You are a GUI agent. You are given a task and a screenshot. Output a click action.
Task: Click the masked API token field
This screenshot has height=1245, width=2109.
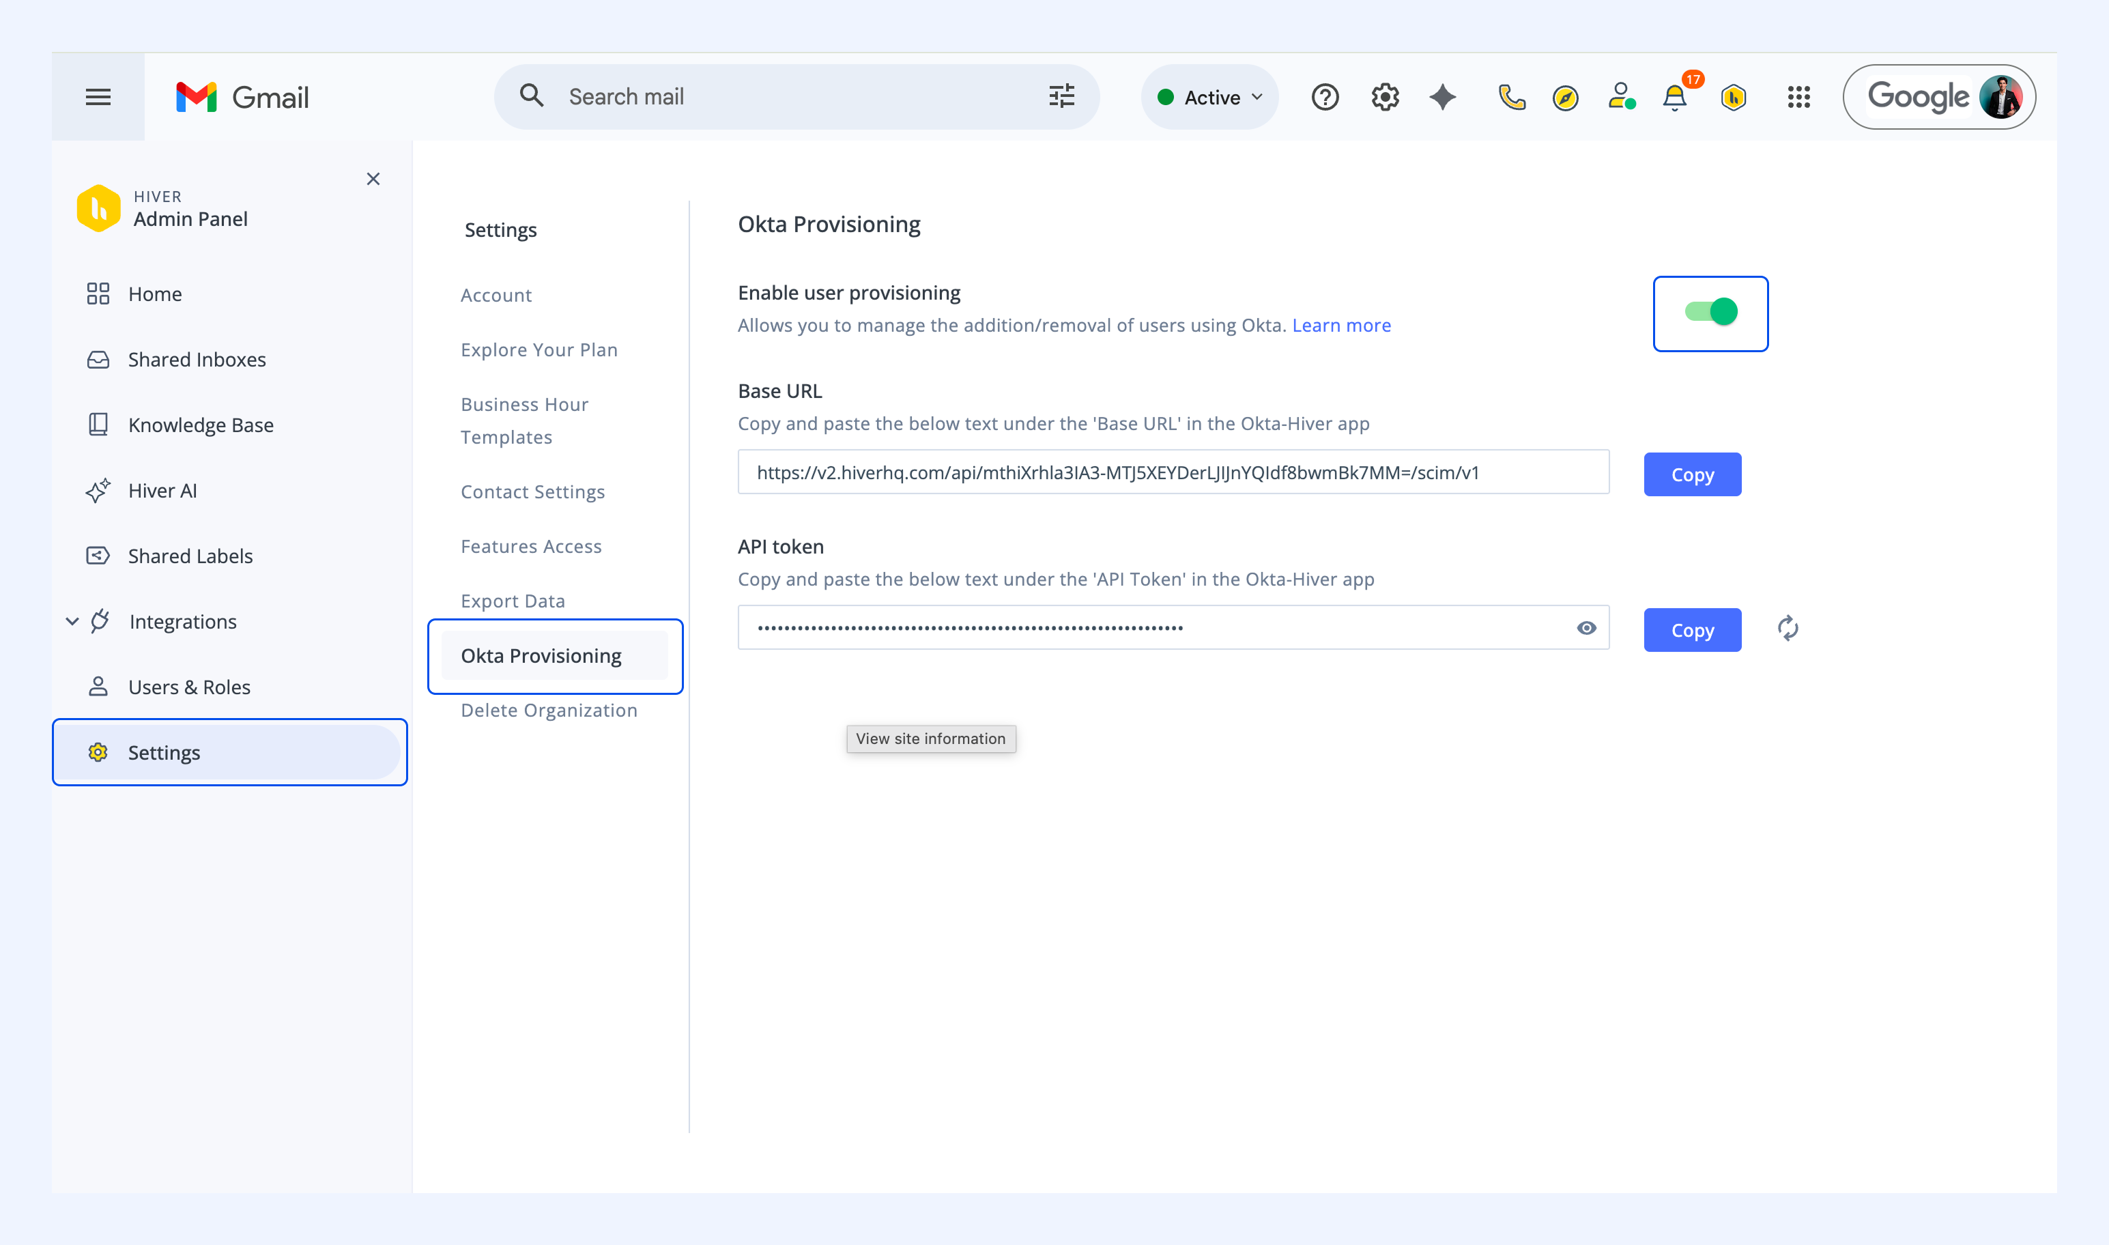(1174, 627)
